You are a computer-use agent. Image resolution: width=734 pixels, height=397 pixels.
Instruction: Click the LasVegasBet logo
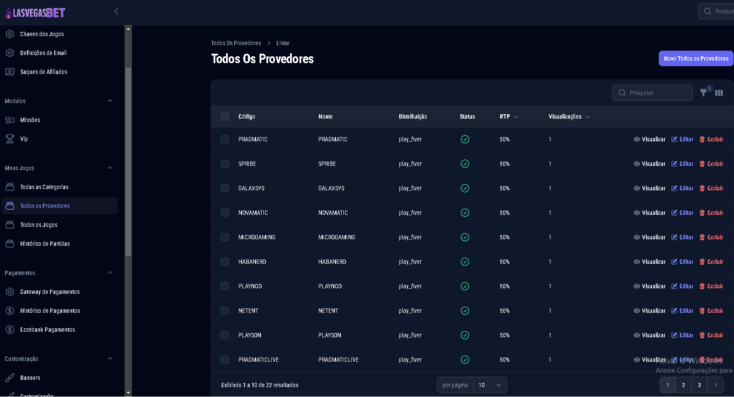point(35,13)
